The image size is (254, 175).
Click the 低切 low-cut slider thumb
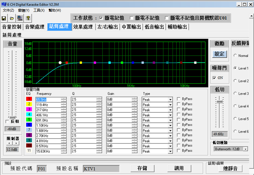pyautogui.click(x=220, y=102)
